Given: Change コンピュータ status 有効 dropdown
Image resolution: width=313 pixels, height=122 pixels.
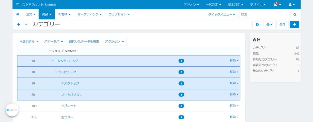Looking at the screenshot, I should (x=234, y=72).
